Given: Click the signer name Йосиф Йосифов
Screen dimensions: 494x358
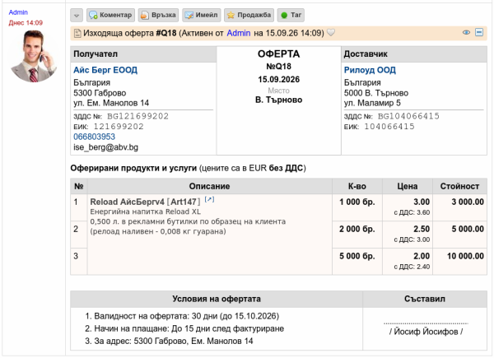Looking at the screenshot, I should pyautogui.click(x=426, y=332).
